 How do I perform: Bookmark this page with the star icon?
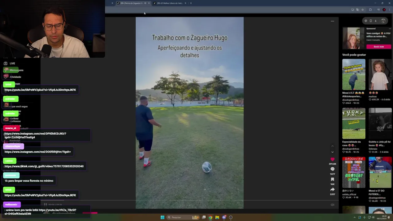[363, 10]
